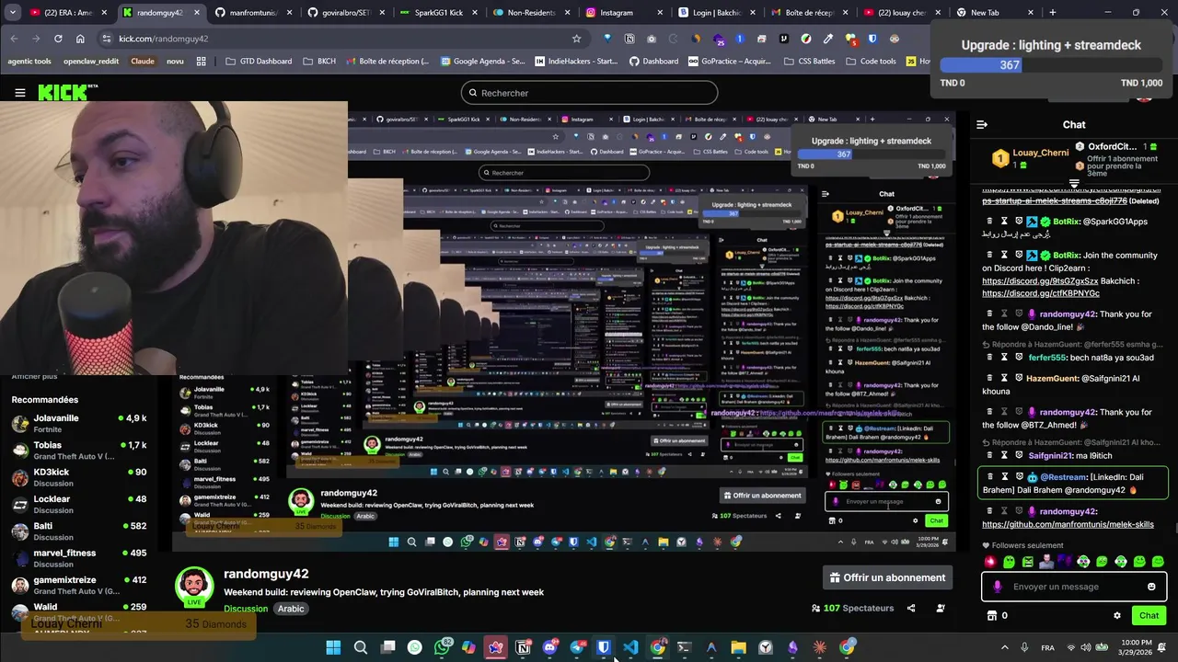Viewport: 1178px width, 662px height.
Task: Open the discord.gg/9tsGZgxSzx chat link
Action: pyautogui.click(x=1040, y=281)
